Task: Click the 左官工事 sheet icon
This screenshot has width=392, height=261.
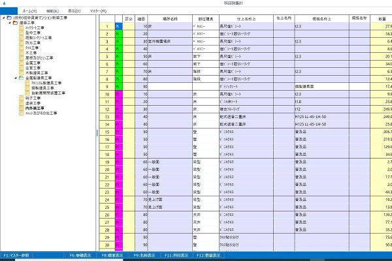Action: pyautogui.click(x=22, y=68)
